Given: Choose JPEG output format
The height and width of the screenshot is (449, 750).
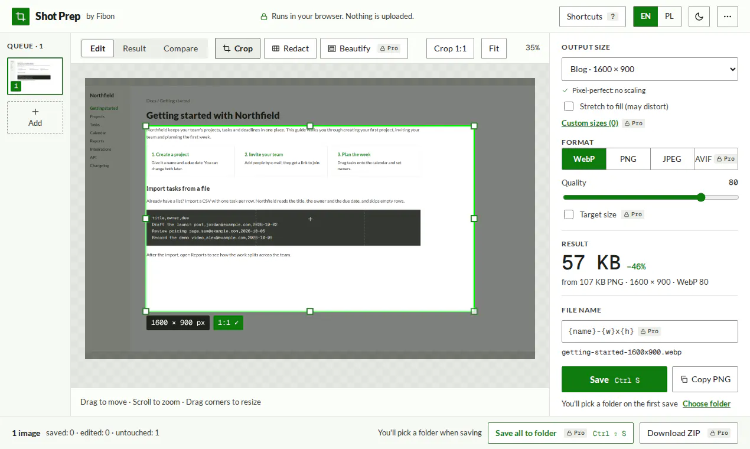Looking at the screenshot, I should tap(672, 159).
